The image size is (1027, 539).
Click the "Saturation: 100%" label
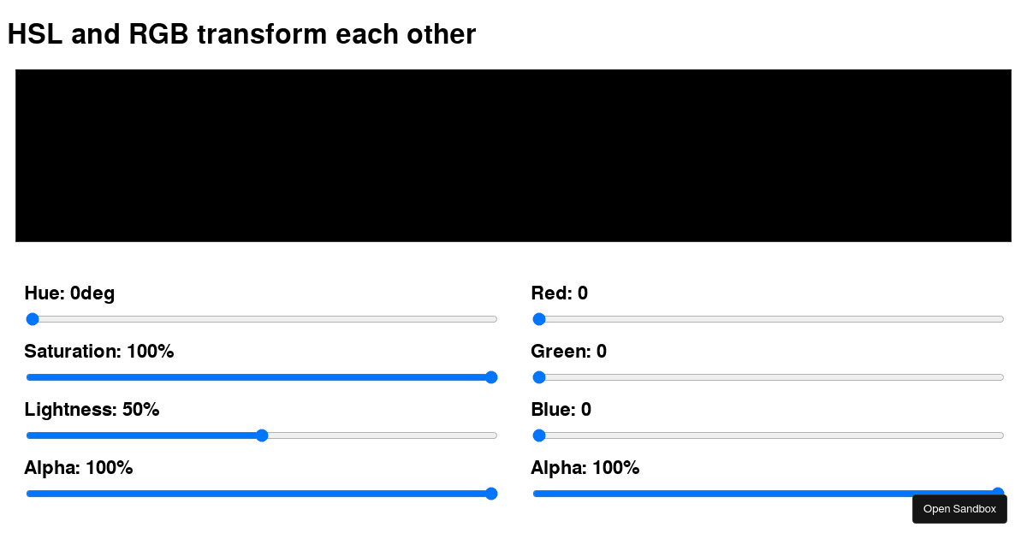click(99, 352)
